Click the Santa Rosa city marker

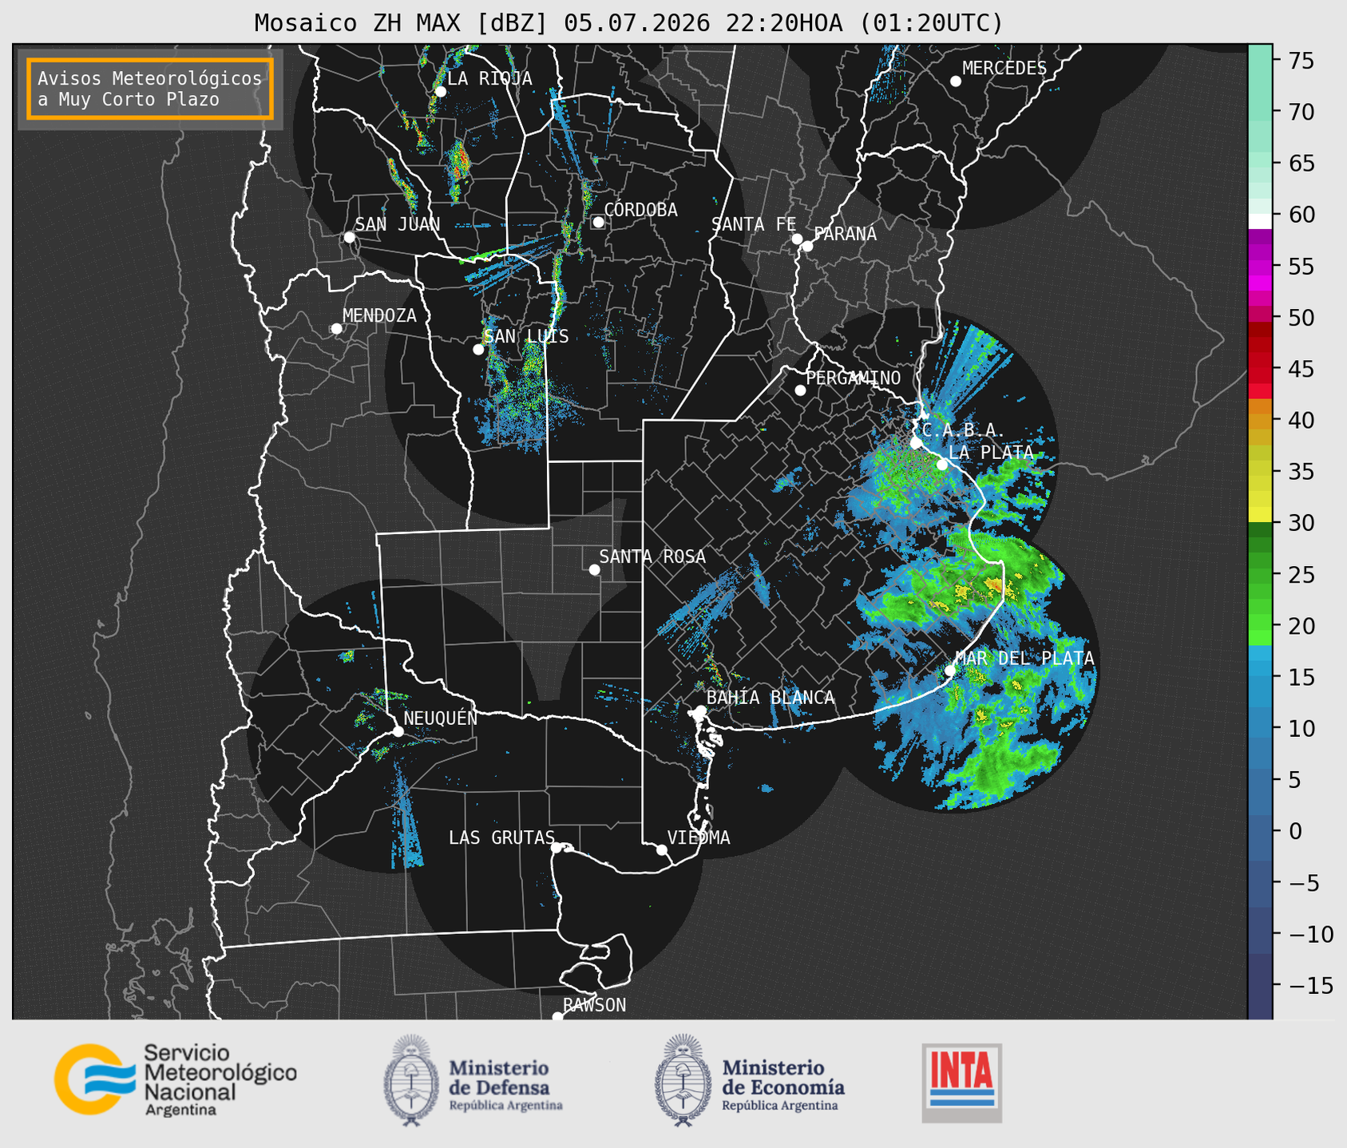[x=594, y=569]
